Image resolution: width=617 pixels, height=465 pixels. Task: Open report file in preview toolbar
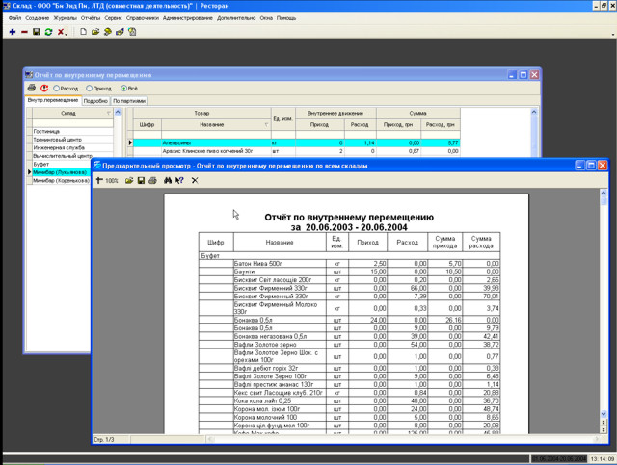click(x=129, y=180)
